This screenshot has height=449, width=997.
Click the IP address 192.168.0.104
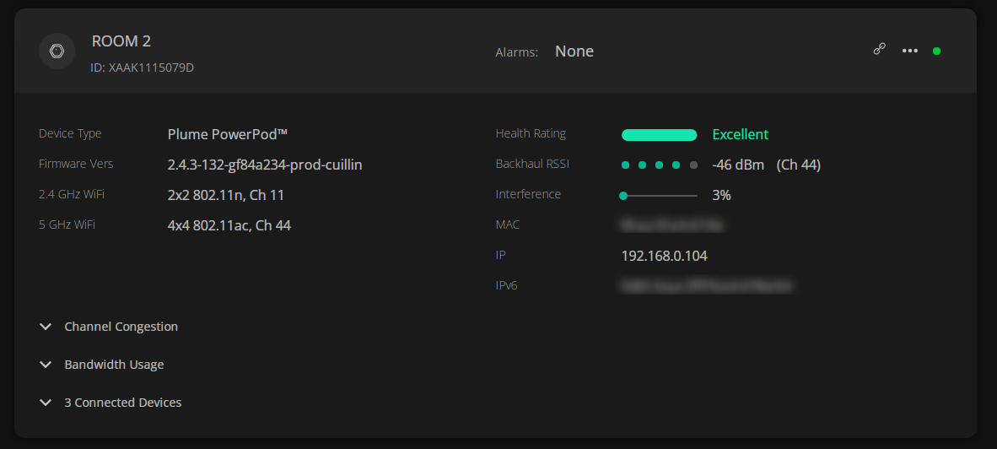click(x=664, y=256)
